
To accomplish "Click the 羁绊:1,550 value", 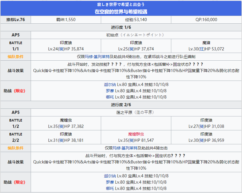I will [x=66, y=20].
